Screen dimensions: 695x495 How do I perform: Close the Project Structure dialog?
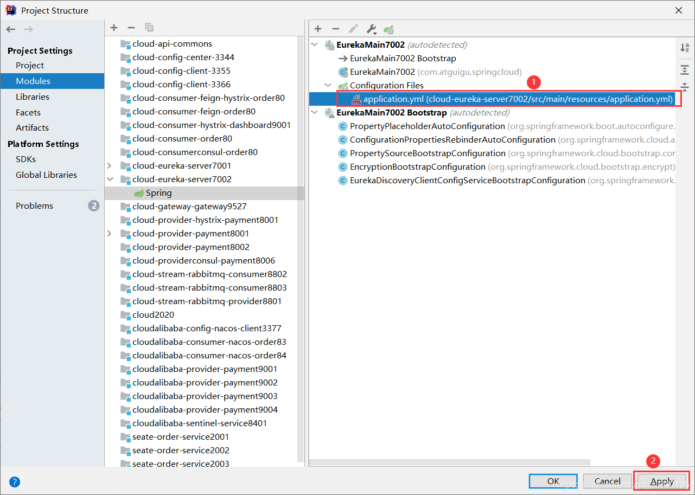[x=679, y=10]
